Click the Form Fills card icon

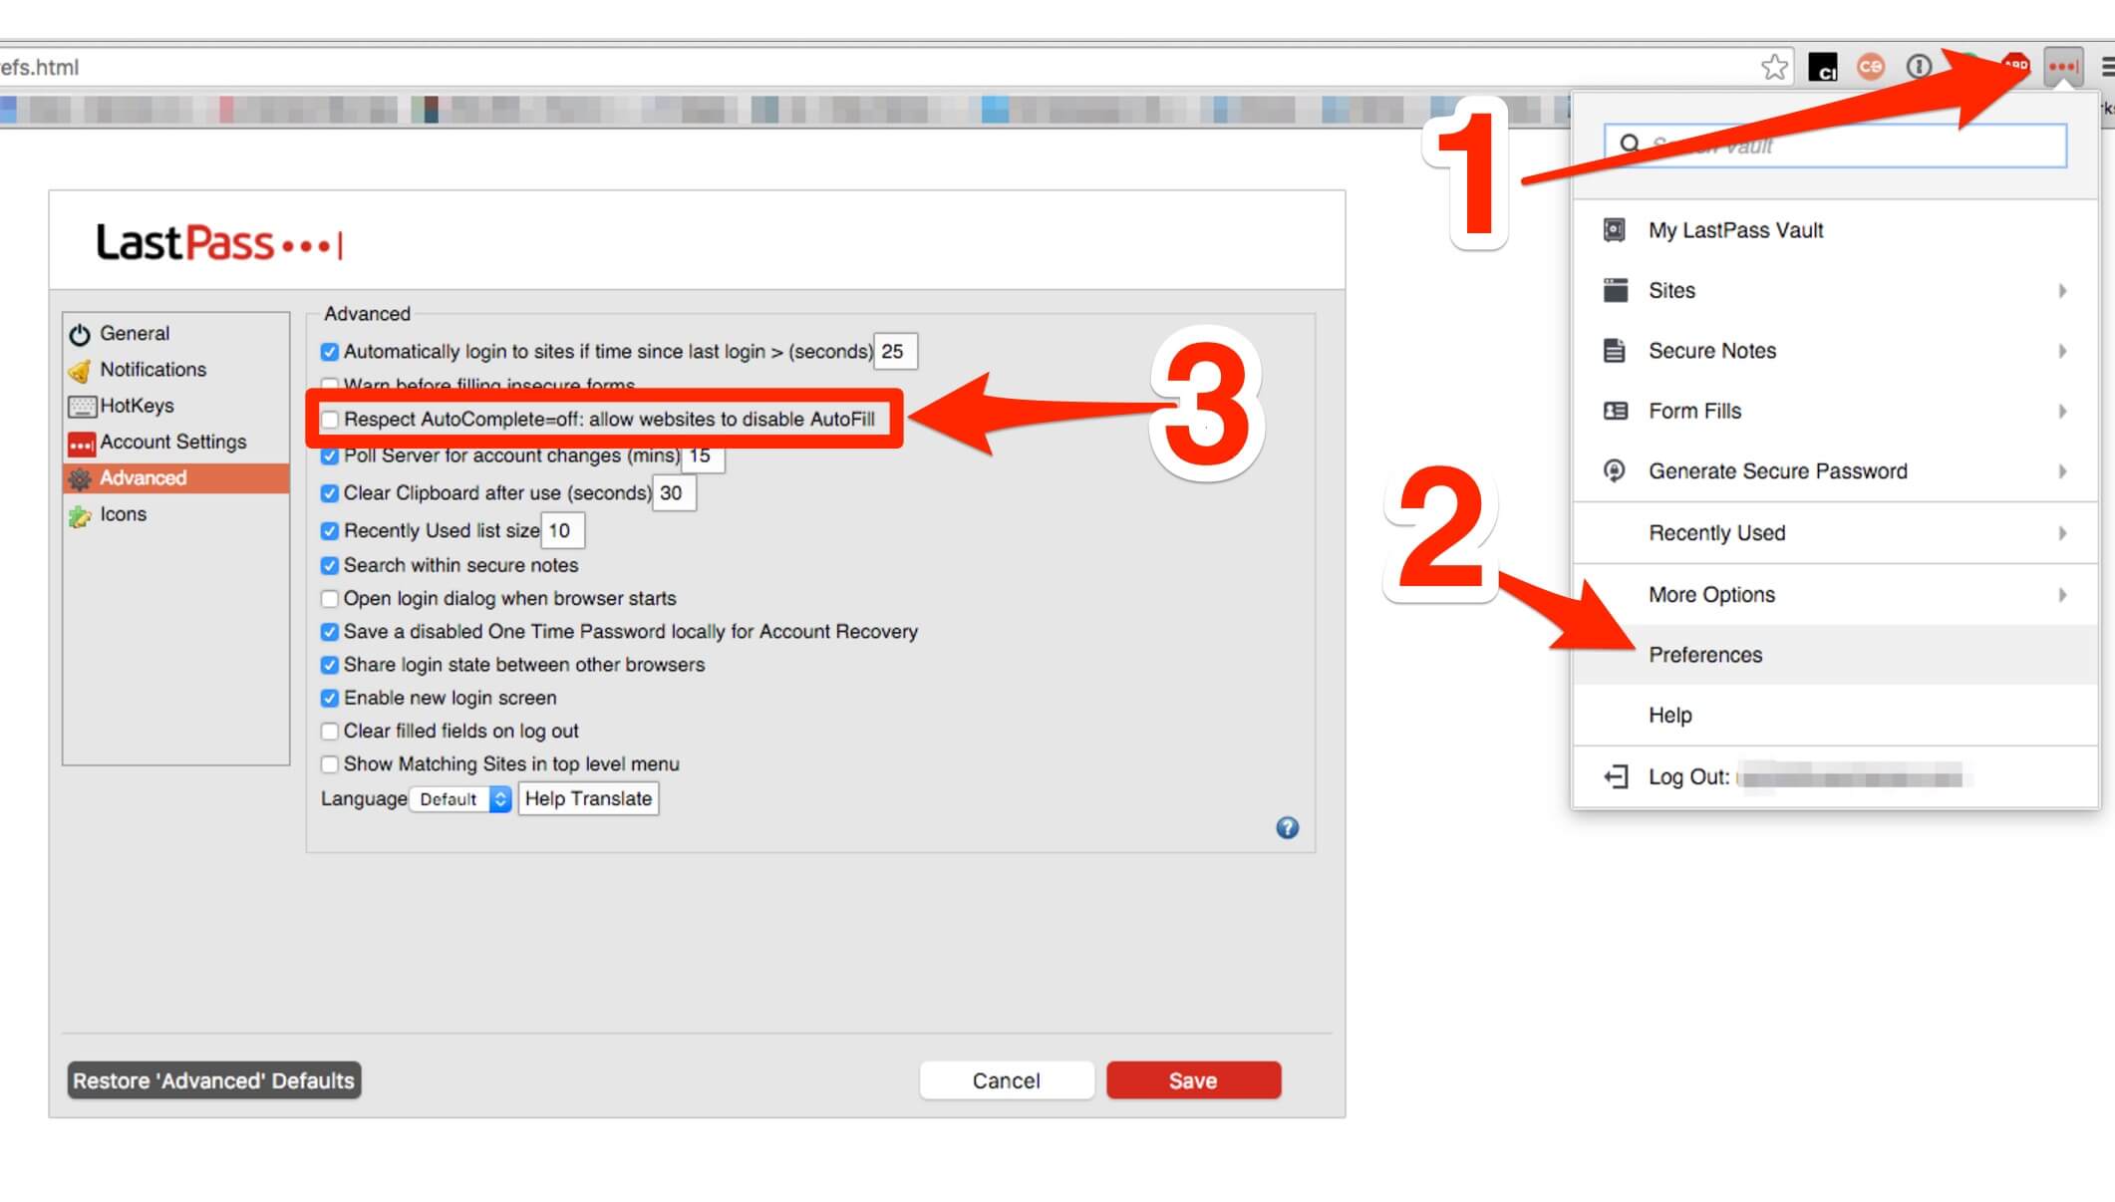tap(1615, 411)
